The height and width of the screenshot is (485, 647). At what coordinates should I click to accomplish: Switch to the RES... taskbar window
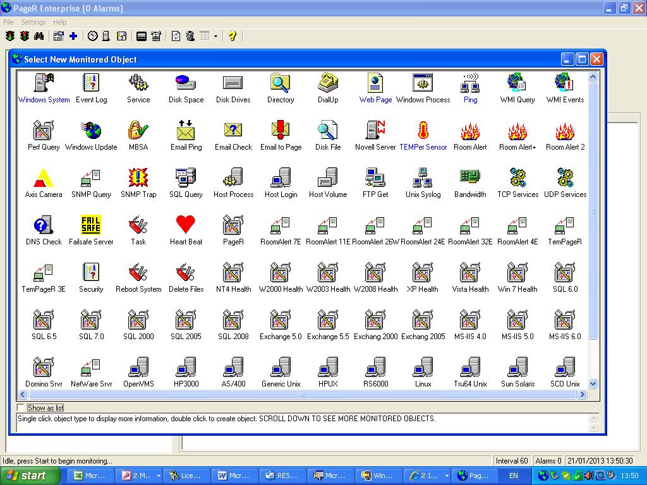282,476
